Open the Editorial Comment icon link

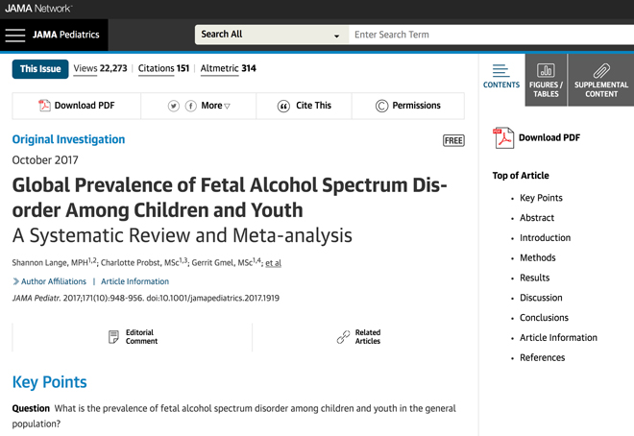[113, 337]
